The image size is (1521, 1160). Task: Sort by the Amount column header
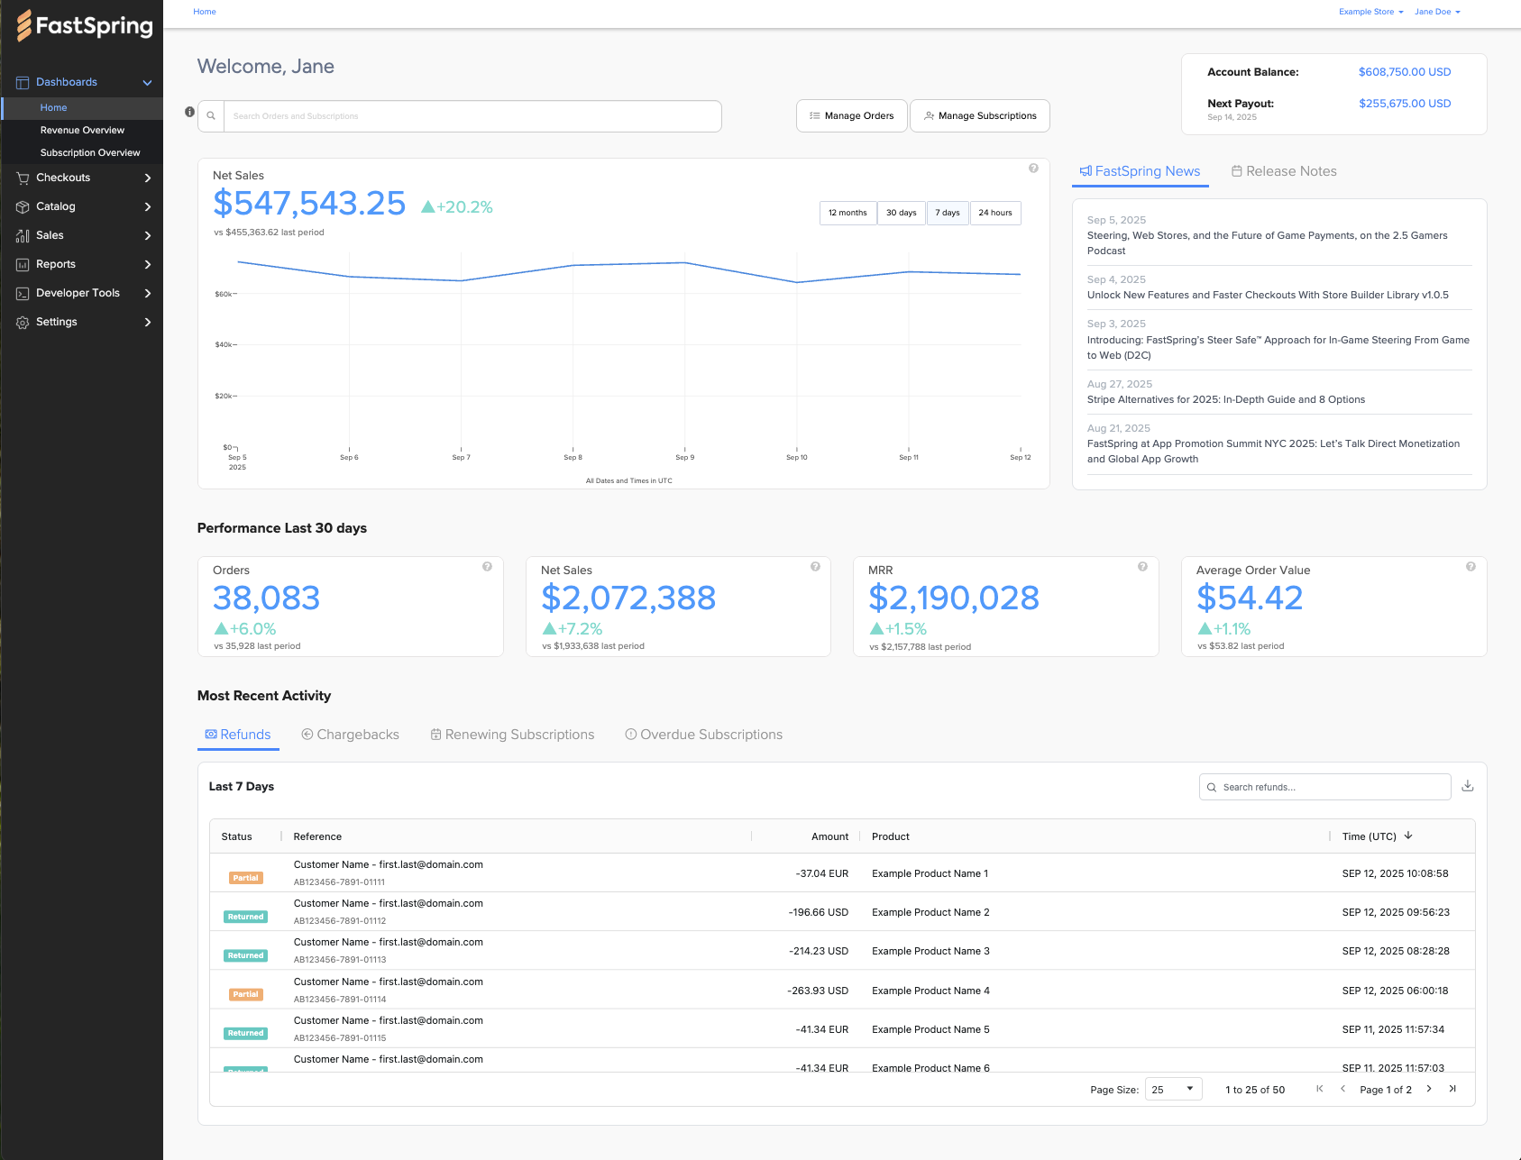point(829,836)
